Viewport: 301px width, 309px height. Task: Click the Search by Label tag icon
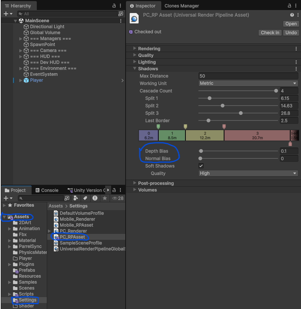pyautogui.click(x=85, y=198)
